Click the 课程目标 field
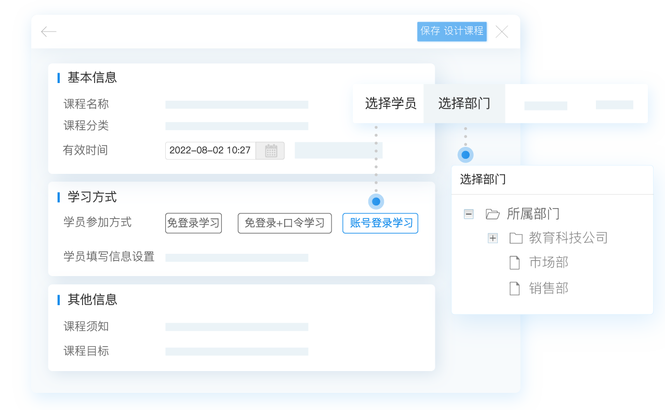The height and width of the screenshot is (410, 665). click(237, 352)
